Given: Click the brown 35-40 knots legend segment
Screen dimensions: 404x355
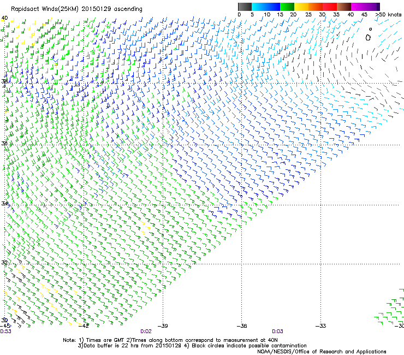Looking at the screenshot, I should (344, 7).
